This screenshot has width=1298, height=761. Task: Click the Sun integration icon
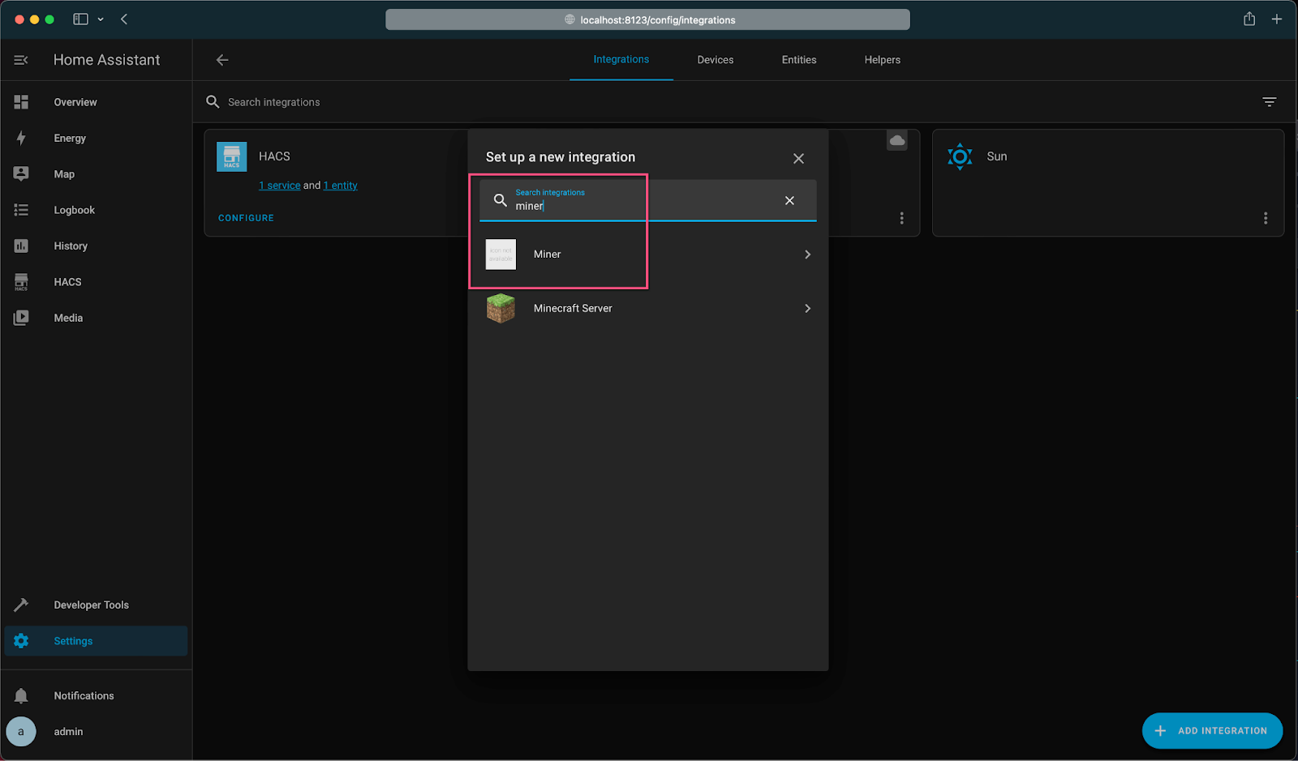coord(960,156)
